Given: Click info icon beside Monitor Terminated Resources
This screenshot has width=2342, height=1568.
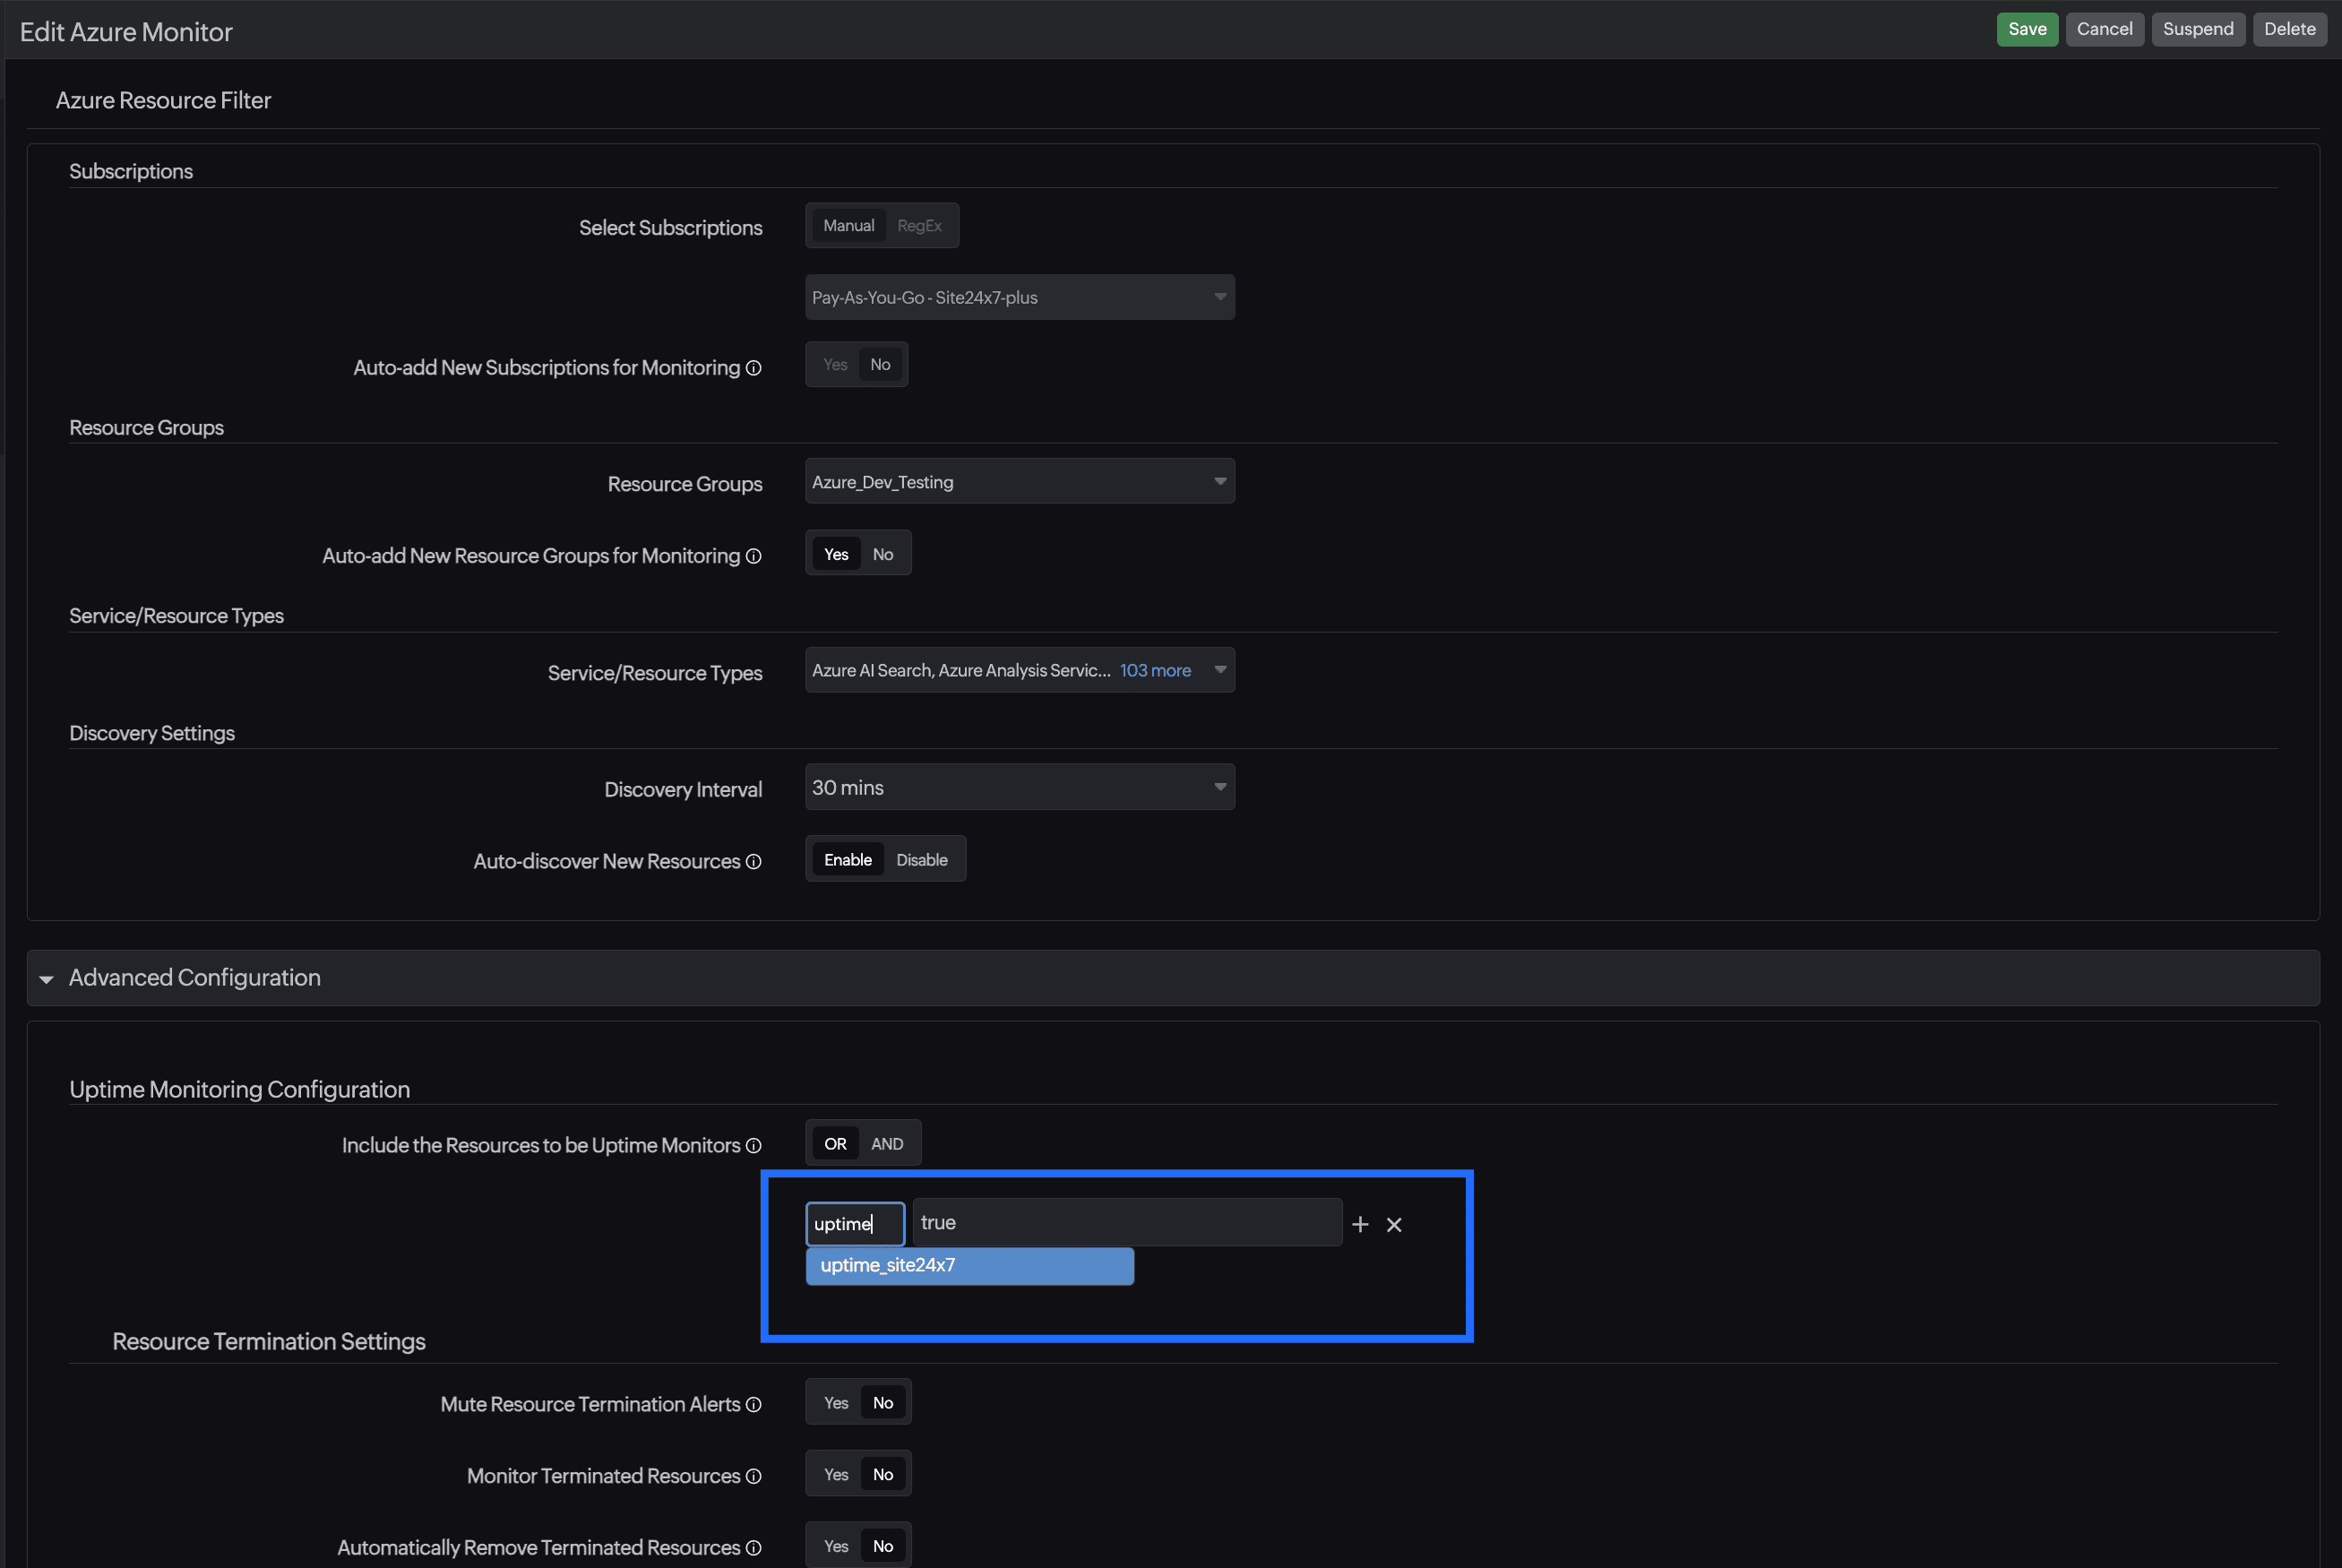Looking at the screenshot, I should 754,1476.
